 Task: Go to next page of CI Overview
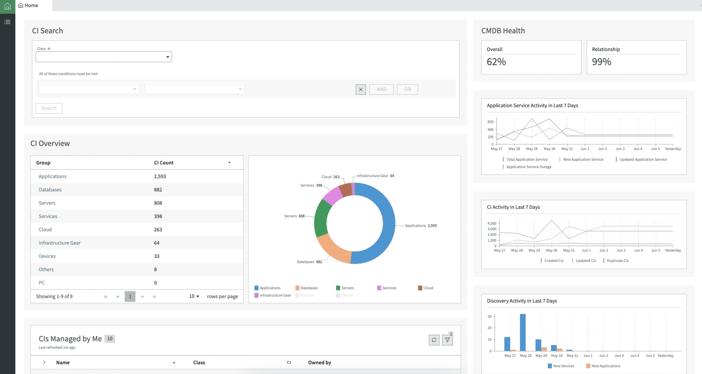pos(142,296)
